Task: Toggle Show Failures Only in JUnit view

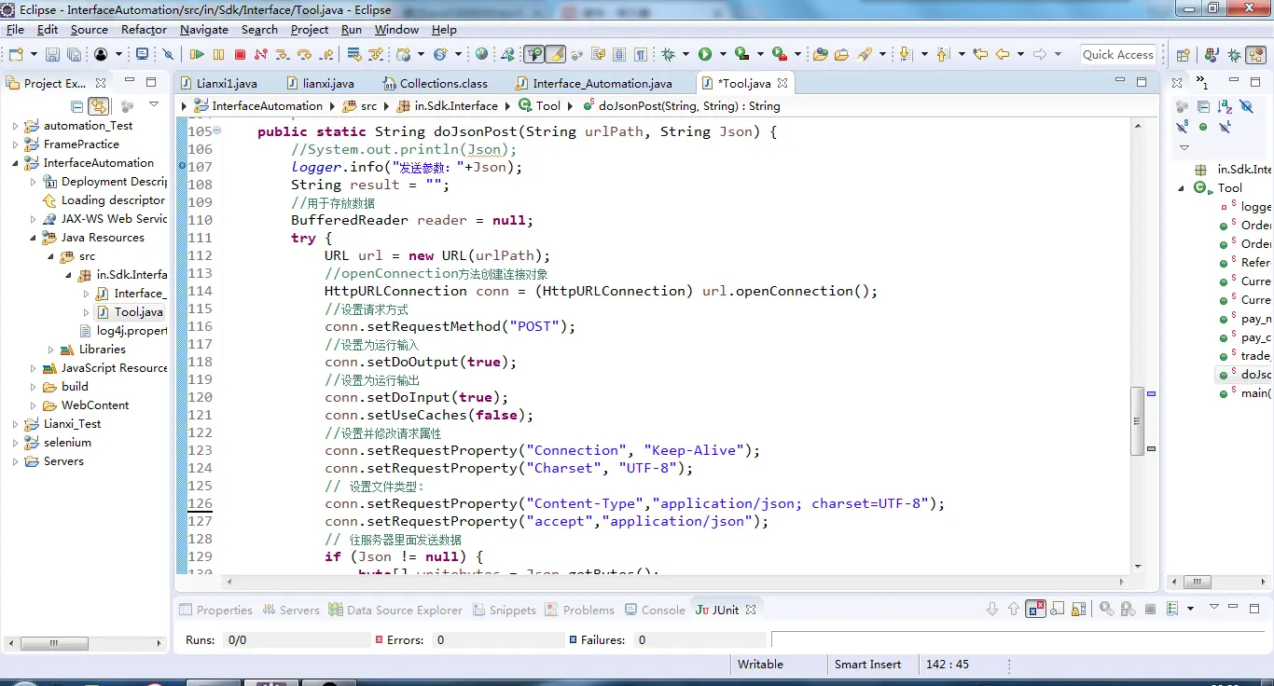Action: coord(1035,609)
